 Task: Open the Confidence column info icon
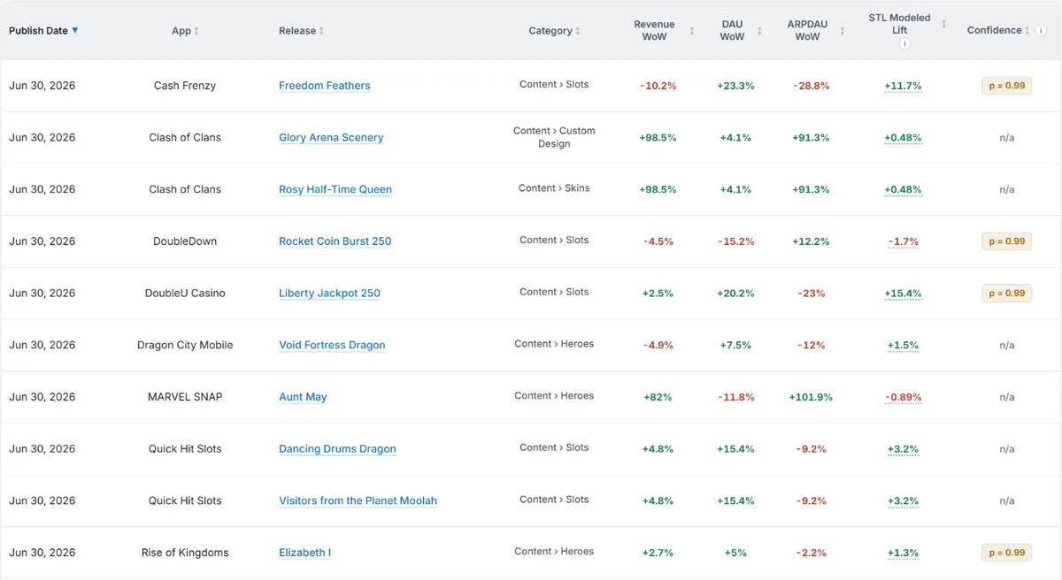click(x=1041, y=31)
